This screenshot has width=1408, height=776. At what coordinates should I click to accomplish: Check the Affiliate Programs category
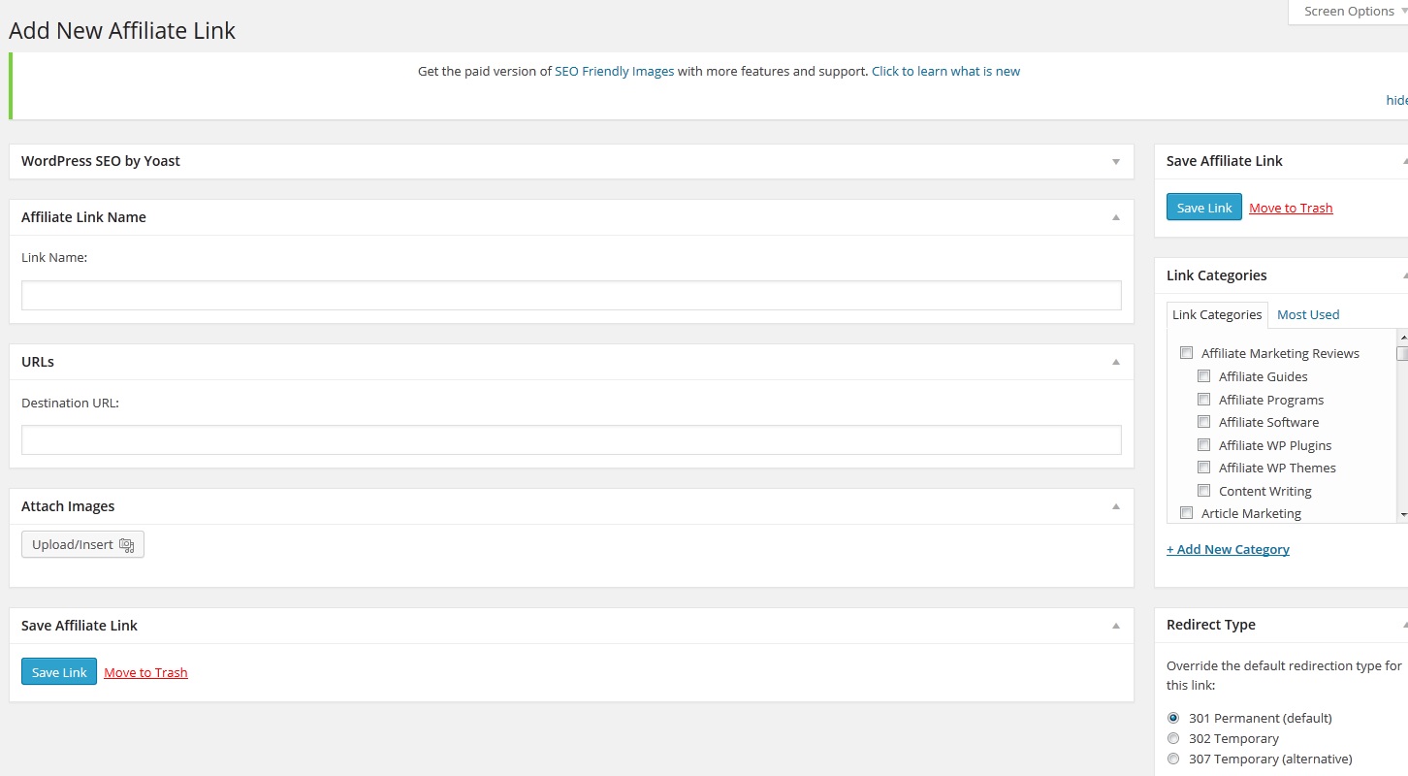(1203, 399)
